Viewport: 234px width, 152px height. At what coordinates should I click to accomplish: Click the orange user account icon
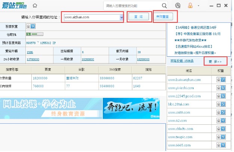click(190, 6)
